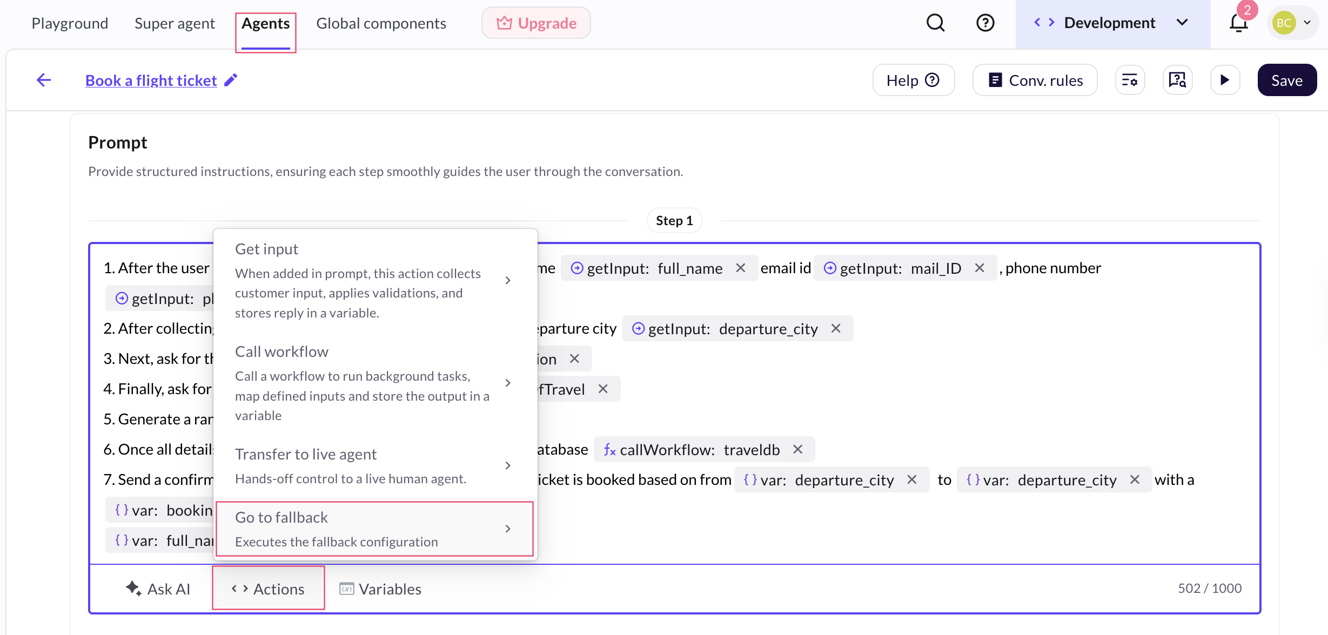Remove the getInput full_name chip
The height and width of the screenshot is (635, 1328).
pos(741,268)
